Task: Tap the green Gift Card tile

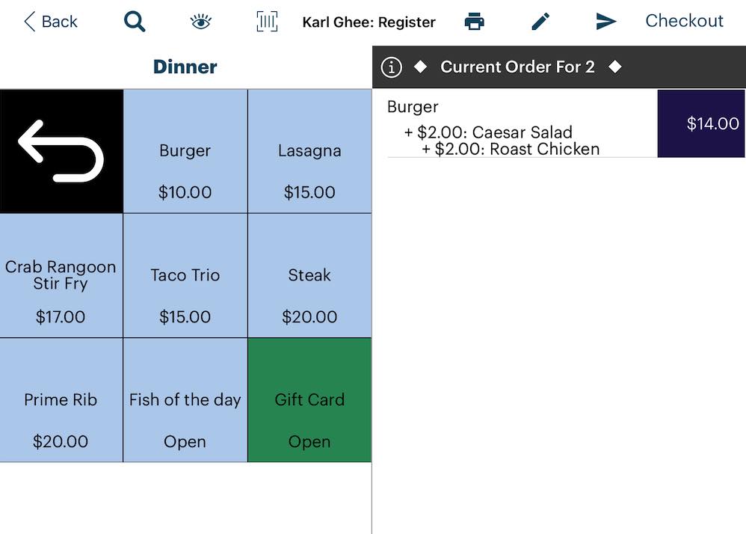Action: click(309, 400)
